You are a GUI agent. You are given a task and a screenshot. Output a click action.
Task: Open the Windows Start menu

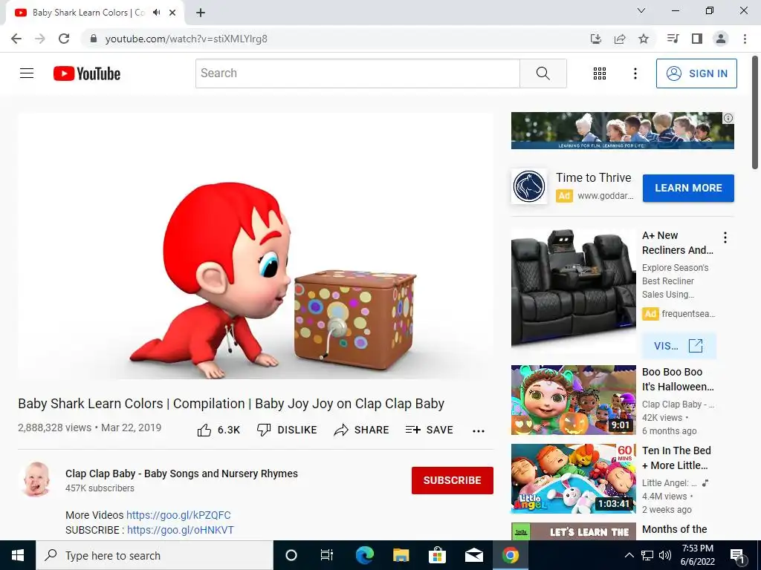coord(18,555)
